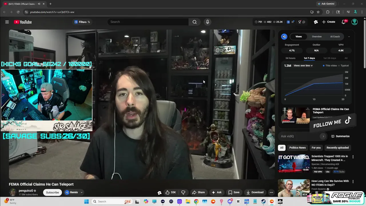Open the Windows Start menu
The image size is (366, 206).
click(86, 201)
